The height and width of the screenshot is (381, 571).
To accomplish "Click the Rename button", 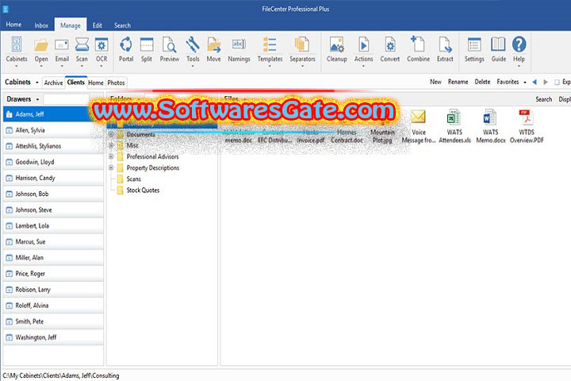I will click(x=458, y=82).
